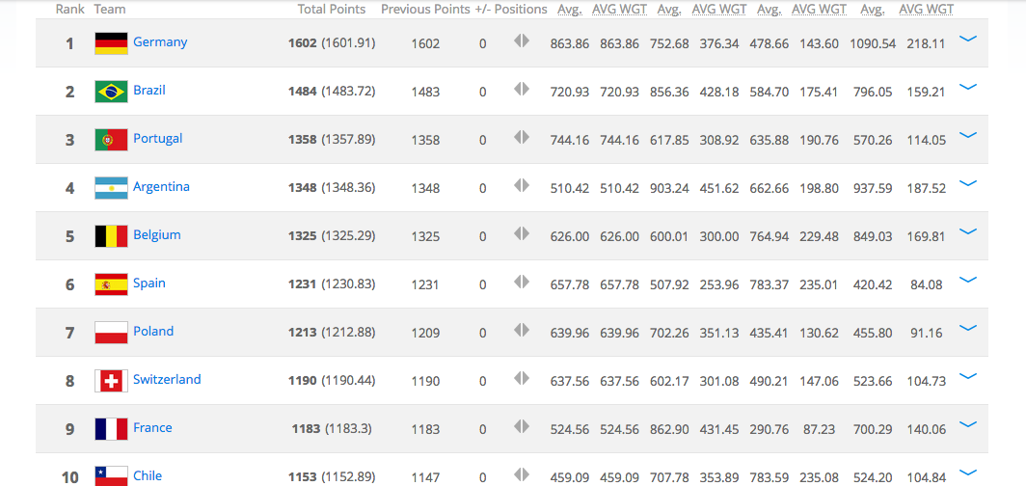Expand Portugal's row with the blue chevron
The image size is (1026, 486).
[968, 135]
